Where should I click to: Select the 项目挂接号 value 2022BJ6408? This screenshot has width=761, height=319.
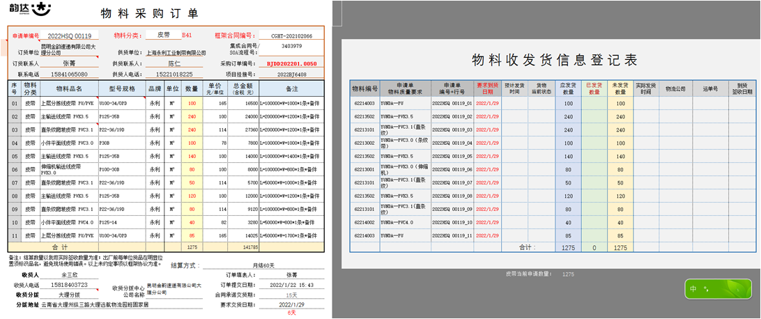coord(291,73)
